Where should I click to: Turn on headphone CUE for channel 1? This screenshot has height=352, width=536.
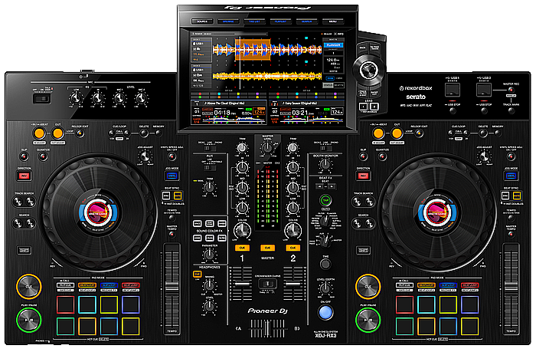coord(242,248)
